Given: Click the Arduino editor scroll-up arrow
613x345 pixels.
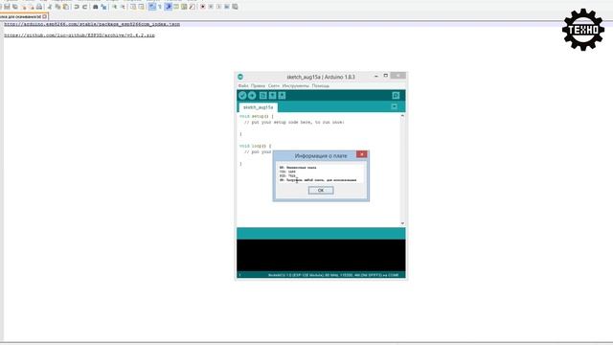Looking at the screenshot, I should [402, 116].
